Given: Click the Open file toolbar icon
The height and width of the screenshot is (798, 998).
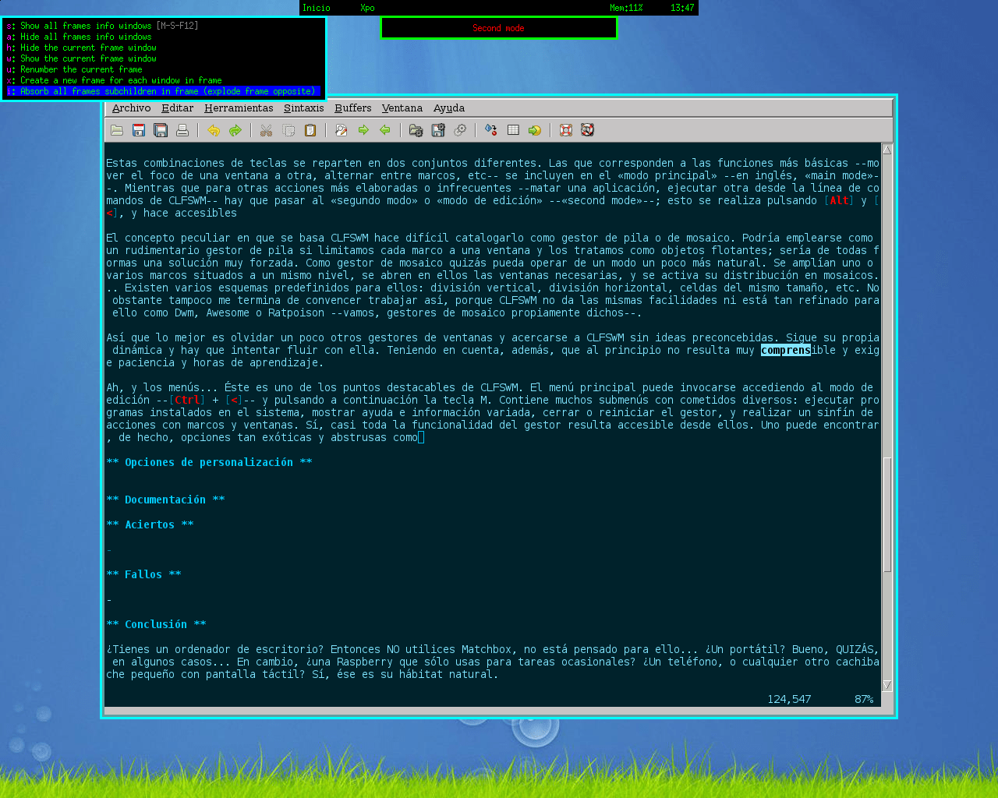Looking at the screenshot, I should pyautogui.click(x=117, y=130).
